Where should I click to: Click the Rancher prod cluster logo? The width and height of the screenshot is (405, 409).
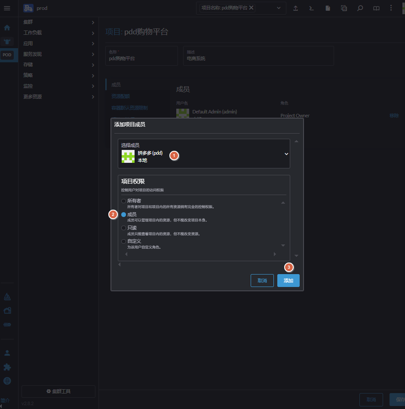(28, 8)
